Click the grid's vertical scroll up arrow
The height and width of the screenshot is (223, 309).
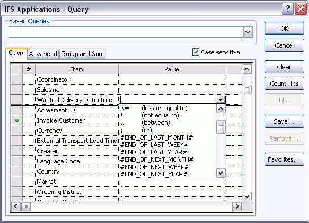247,69
